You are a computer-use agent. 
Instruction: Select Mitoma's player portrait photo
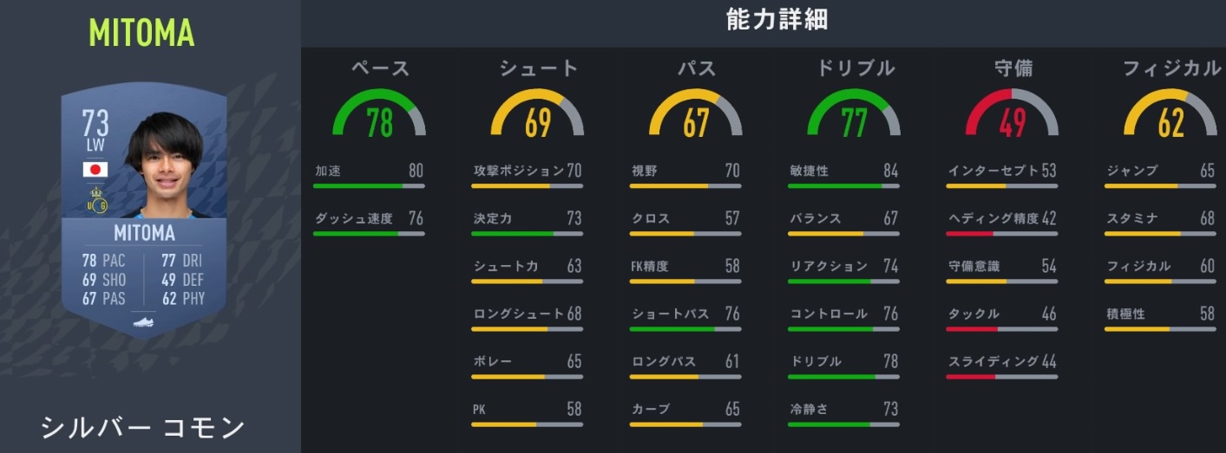click(168, 165)
